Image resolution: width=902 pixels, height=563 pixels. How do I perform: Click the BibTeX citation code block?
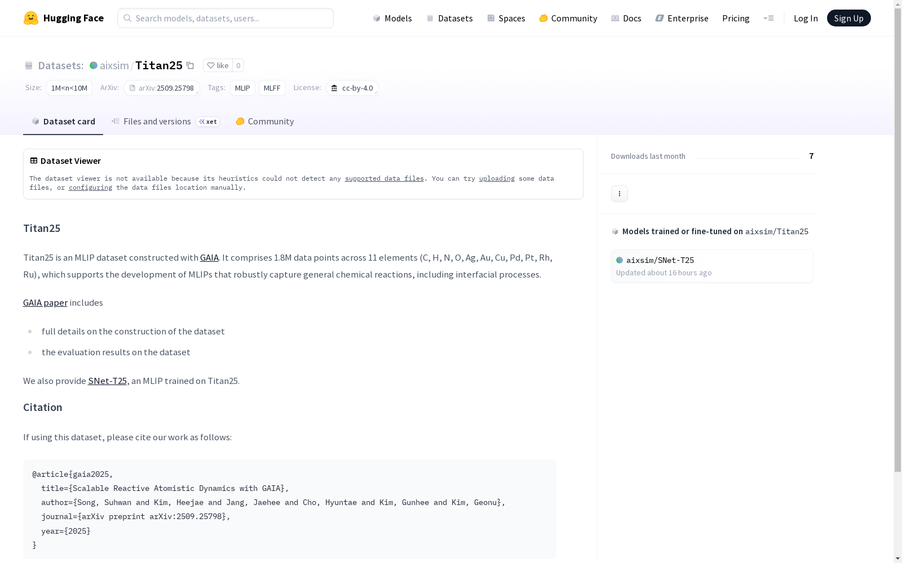[x=290, y=509]
